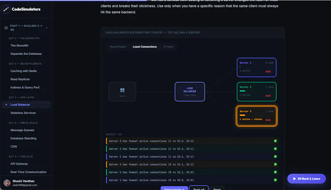
Task: Click the Load Balancer node box
Action: pyautogui.click(x=190, y=92)
